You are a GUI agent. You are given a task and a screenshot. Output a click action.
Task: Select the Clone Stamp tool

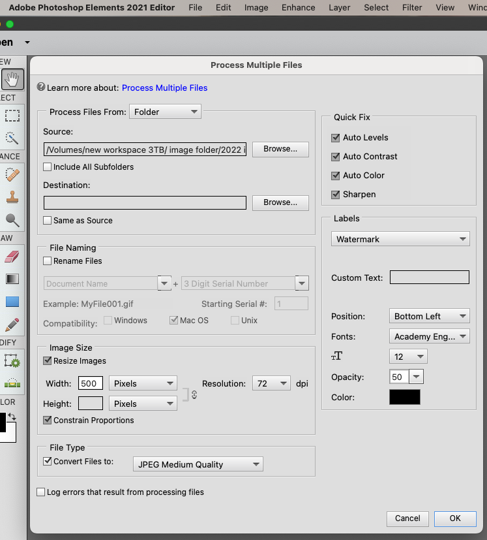click(12, 197)
